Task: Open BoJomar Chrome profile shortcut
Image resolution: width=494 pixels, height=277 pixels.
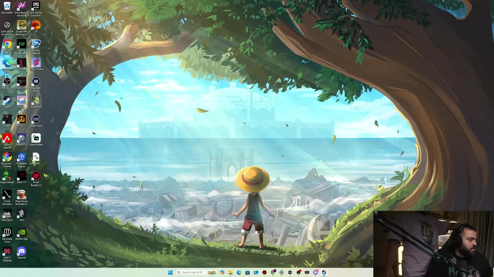Action: tap(7, 160)
